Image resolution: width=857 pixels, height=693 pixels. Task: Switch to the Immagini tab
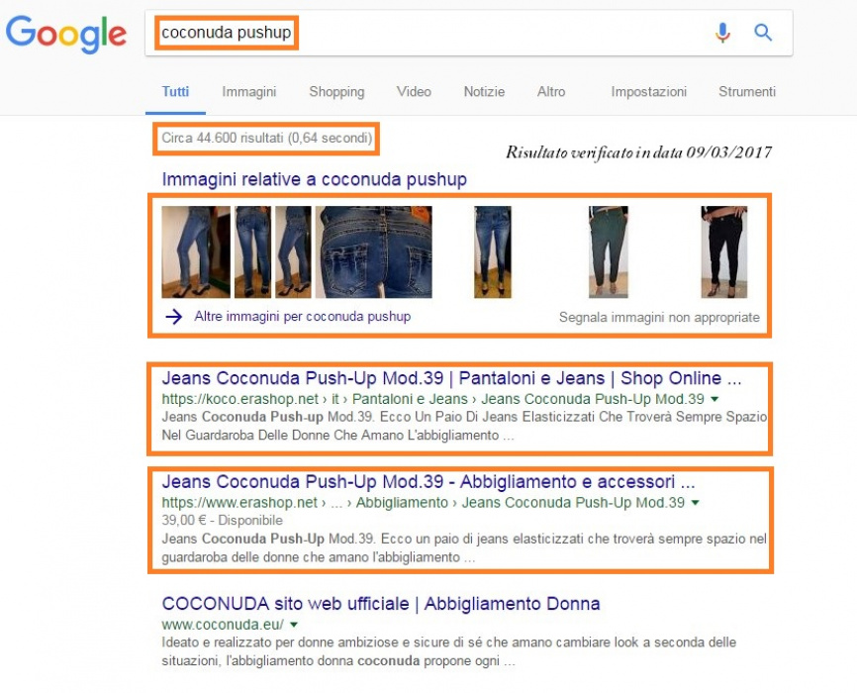click(248, 91)
